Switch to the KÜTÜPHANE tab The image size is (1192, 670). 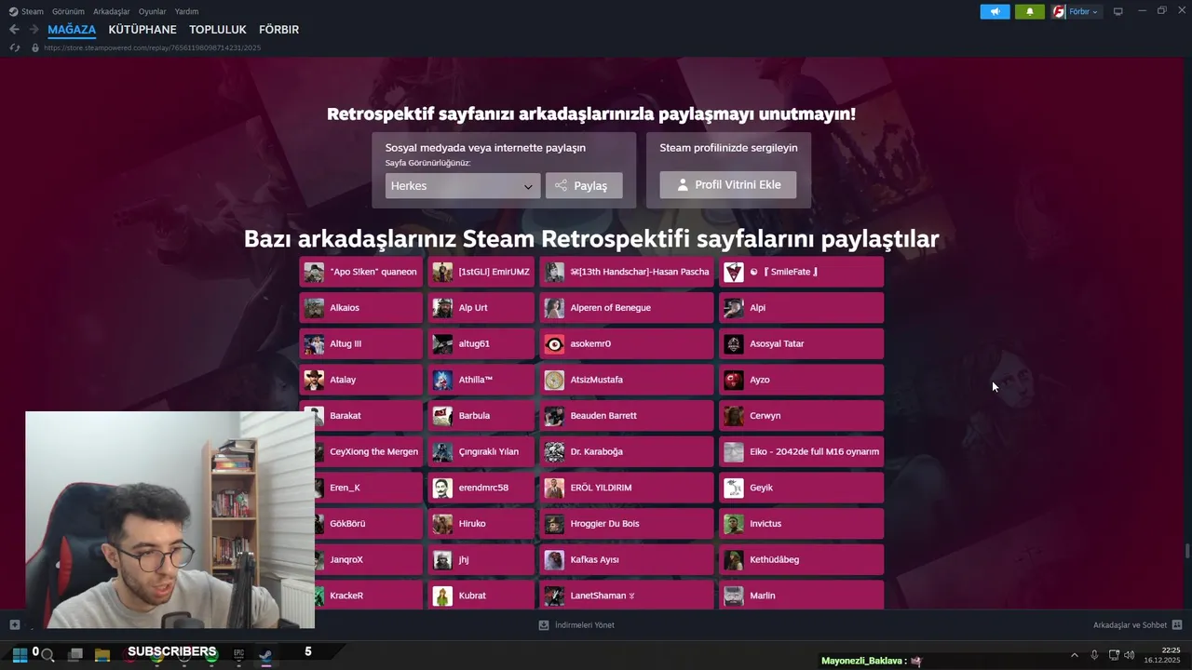point(142,30)
